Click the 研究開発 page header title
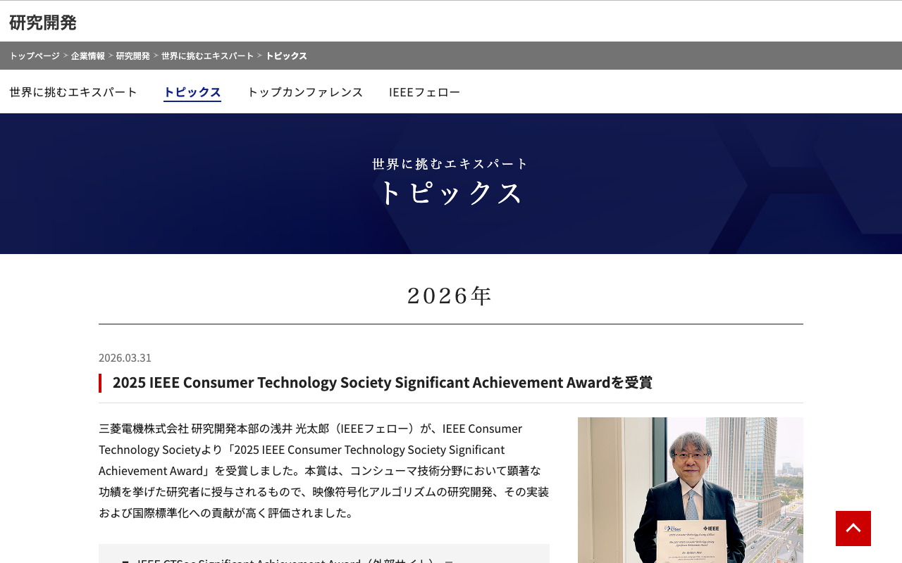The width and height of the screenshot is (902, 563). pyautogui.click(x=43, y=23)
